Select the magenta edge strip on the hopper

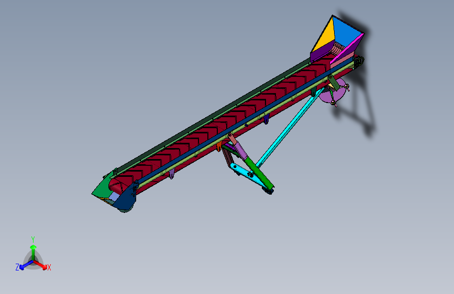coord(347,49)
